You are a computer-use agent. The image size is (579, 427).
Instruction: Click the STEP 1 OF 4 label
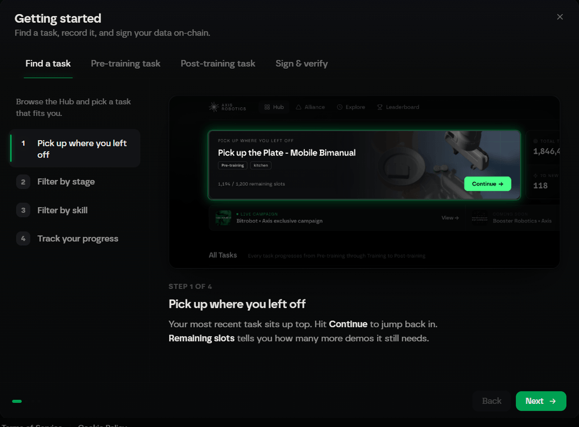pos(190,286)
